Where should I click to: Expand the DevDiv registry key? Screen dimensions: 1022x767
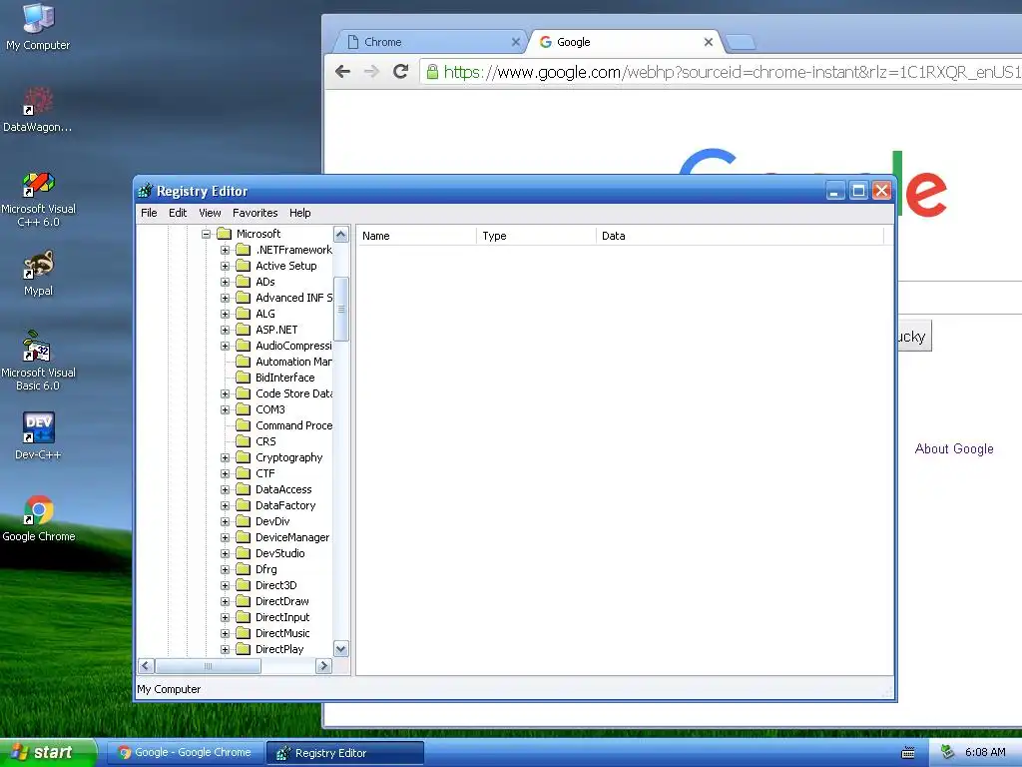225,521
